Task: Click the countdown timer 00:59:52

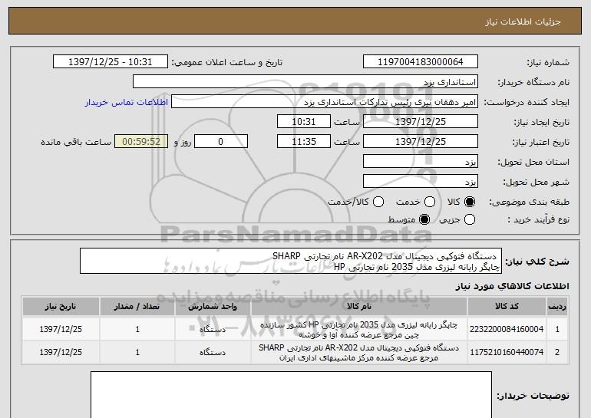Action: click(141, 142)
